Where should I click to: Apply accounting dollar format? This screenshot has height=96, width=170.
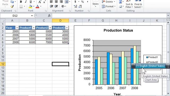tap(75, 2)
